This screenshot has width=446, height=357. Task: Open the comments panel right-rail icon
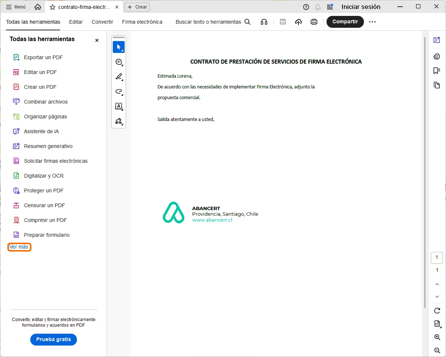click(x=437, y=56)
